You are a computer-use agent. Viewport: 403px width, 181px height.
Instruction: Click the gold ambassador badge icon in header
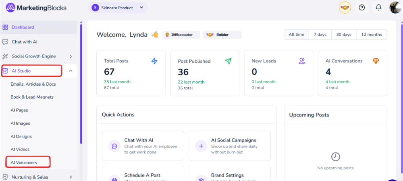(345, 8)
